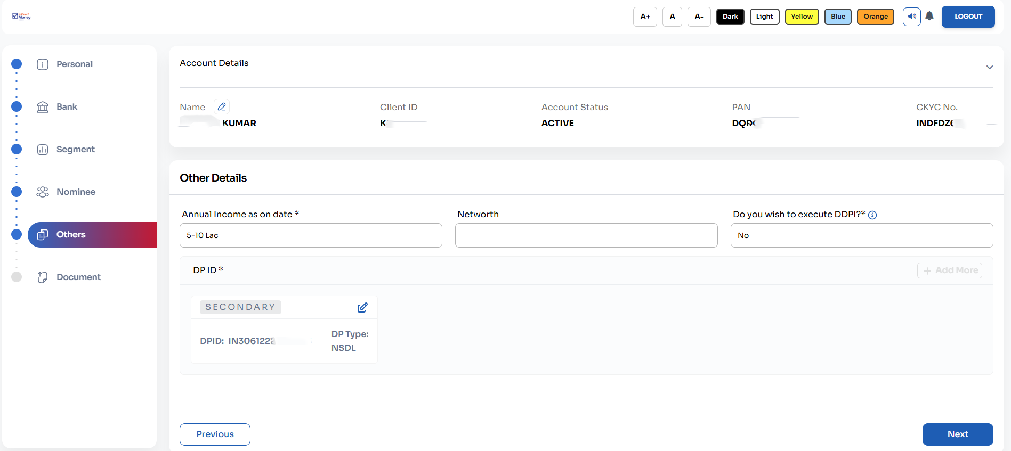Switch to Blue theme
The image size is (1011, 451).
pos(838,17)
